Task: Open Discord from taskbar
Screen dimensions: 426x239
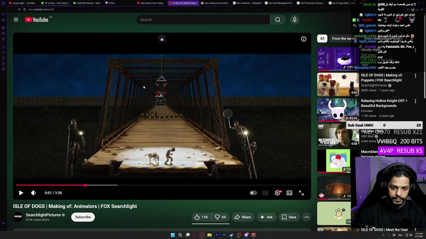Action: tap(246, 235)
